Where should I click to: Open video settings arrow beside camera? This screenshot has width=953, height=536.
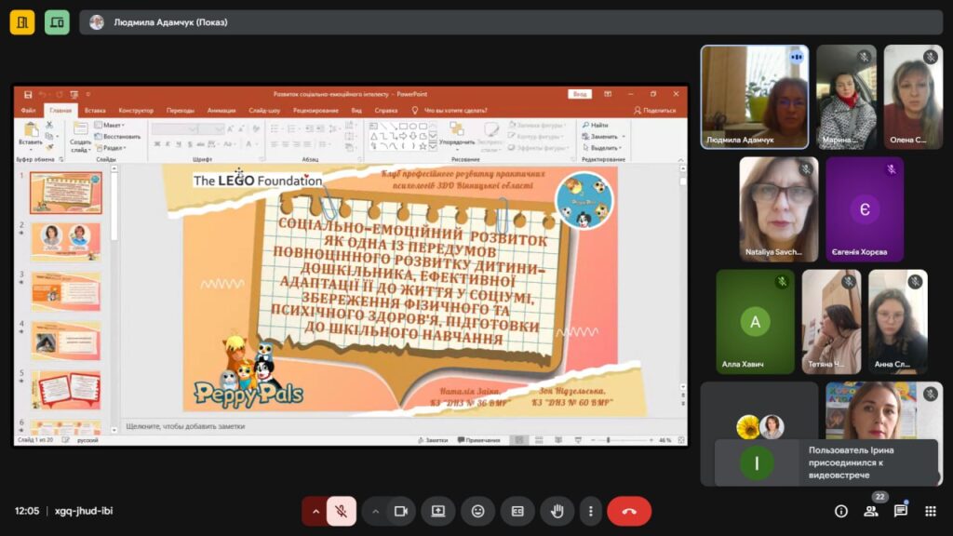click(376, 511)
